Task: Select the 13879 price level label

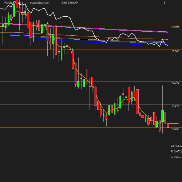Action: pos(175,106)
